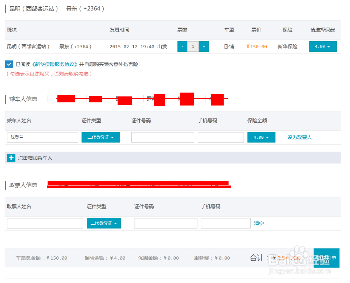Viewport: 350px width, 283px height.
Task: Click 车票总金额 ¥150.00 summary text
Action: [x=42, y=258]
